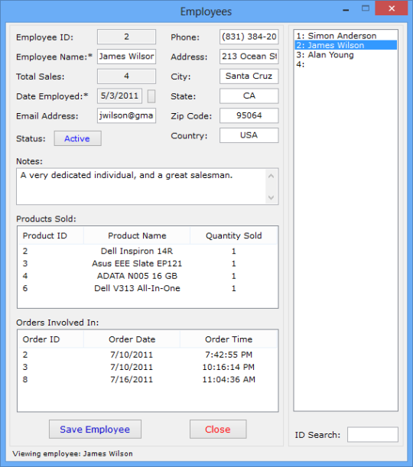Click the Employee ID field
This screenshot has width=413, height=467.
point(126,37)
